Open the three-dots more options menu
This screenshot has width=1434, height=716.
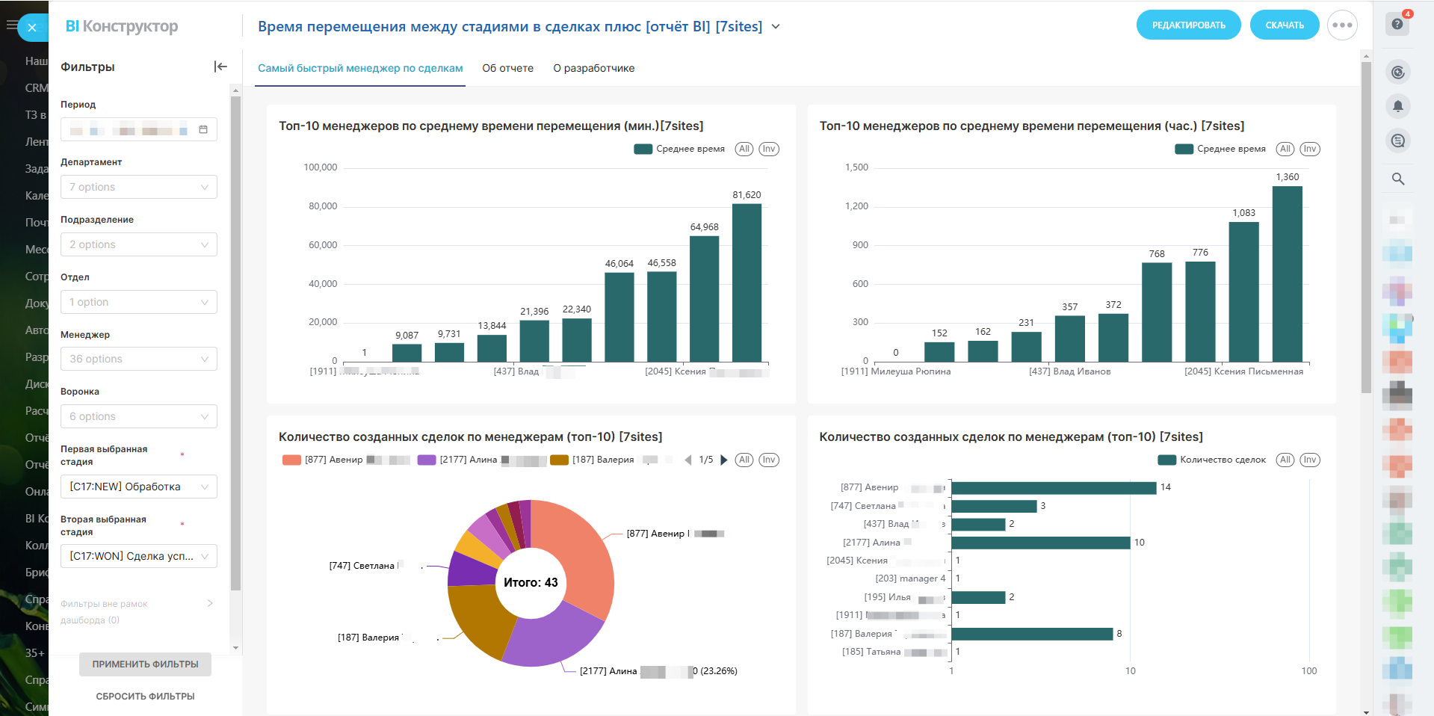1341,25
